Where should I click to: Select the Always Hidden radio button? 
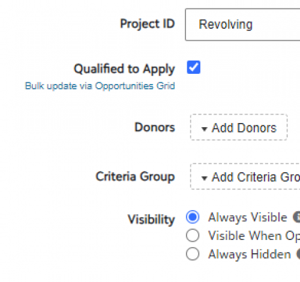(193, 254)
